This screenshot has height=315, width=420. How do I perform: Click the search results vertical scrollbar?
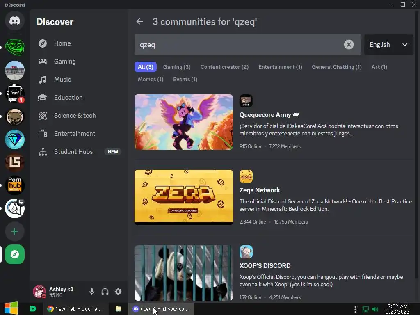(x=417, y=145)
